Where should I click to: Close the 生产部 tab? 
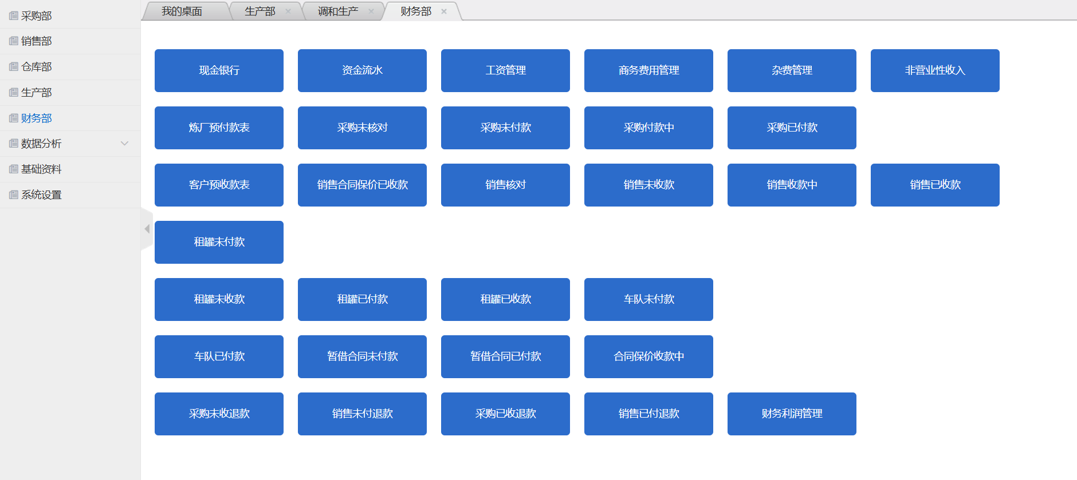288,11
